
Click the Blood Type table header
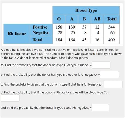(x=86, y=11)
